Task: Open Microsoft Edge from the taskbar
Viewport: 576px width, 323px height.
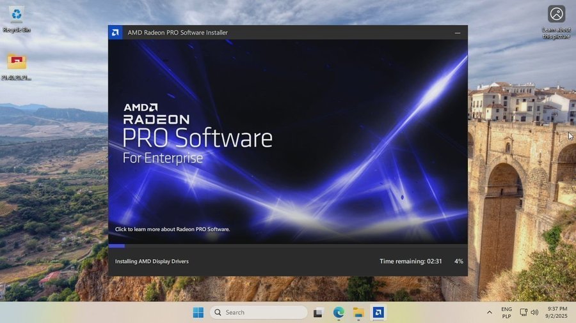Action: pyautogui.click(x=339, y=312)
